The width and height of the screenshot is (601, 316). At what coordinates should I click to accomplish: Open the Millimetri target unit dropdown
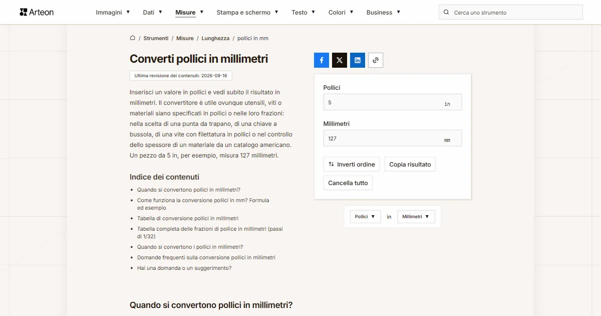click(x=416, y=217)
